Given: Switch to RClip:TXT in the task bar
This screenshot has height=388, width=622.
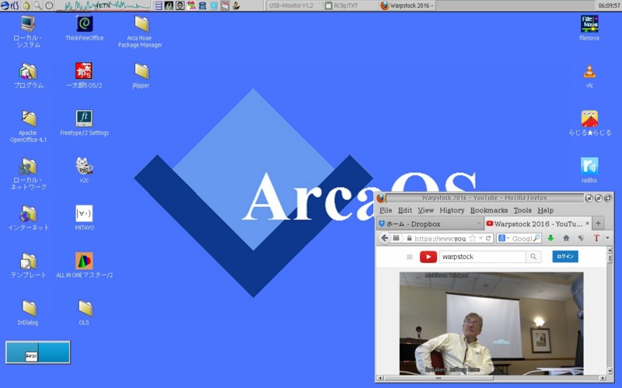Looking at the screenshot, I should tap(351, 5).
